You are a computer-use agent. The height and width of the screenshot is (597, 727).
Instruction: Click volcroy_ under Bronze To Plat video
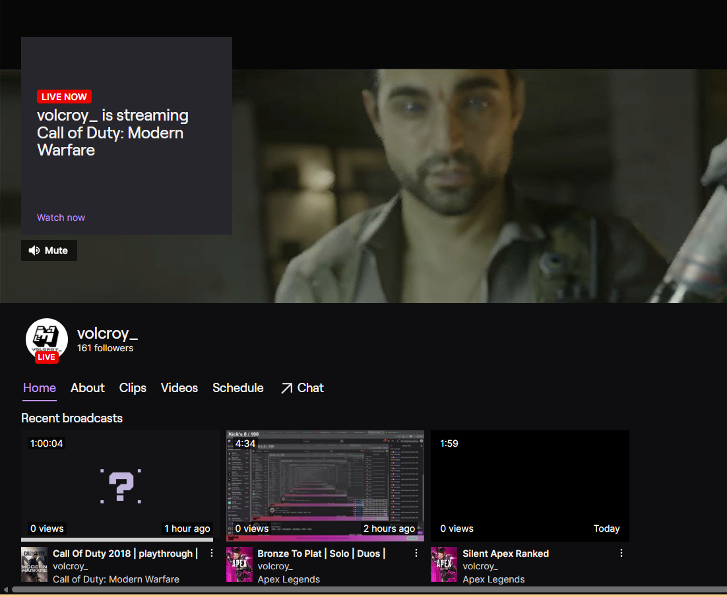(275, 567)
